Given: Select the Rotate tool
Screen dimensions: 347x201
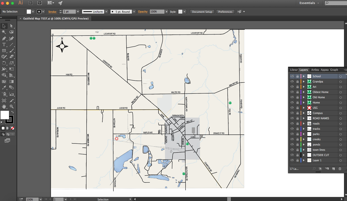Looking at the screenshot, I should click(4, 63).
